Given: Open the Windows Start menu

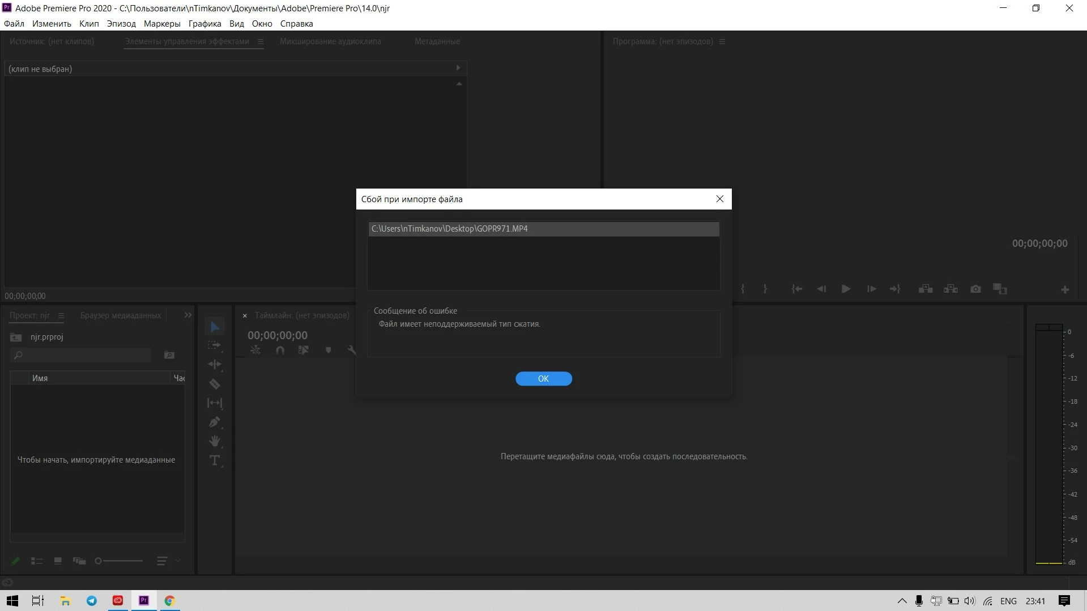Looking at the screenshot, I should 12,601.
